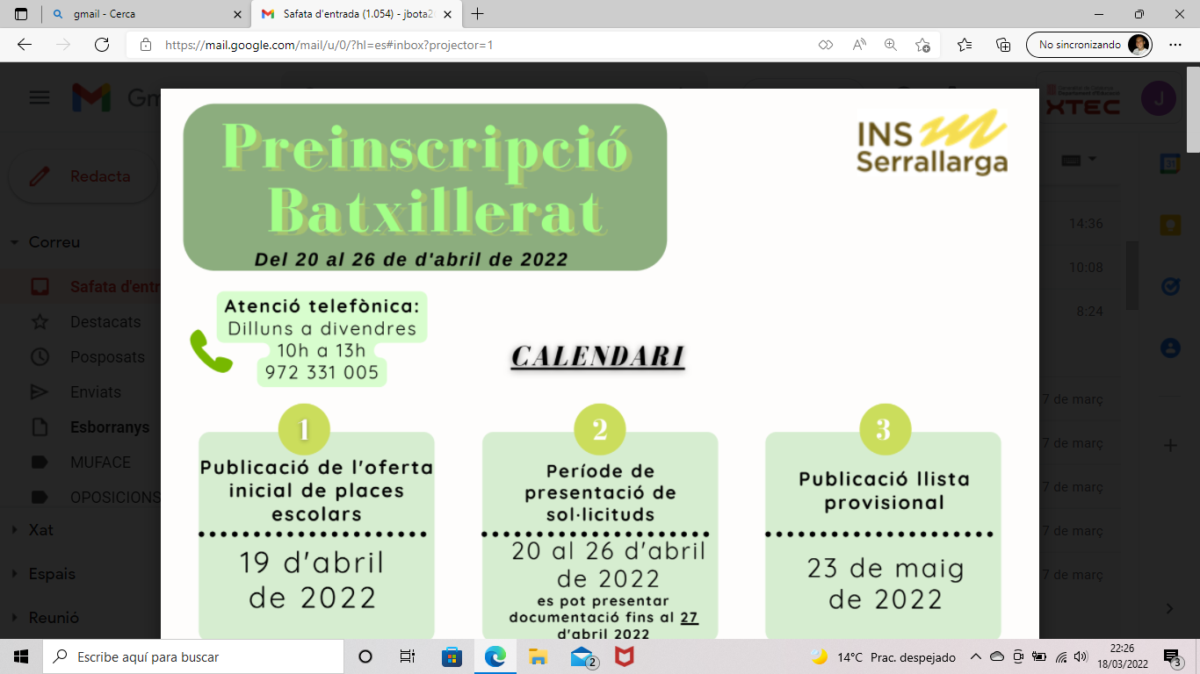
Task: Open the Posposats snoozed folder
Action: pyautogui.click(x=107, y=357)
